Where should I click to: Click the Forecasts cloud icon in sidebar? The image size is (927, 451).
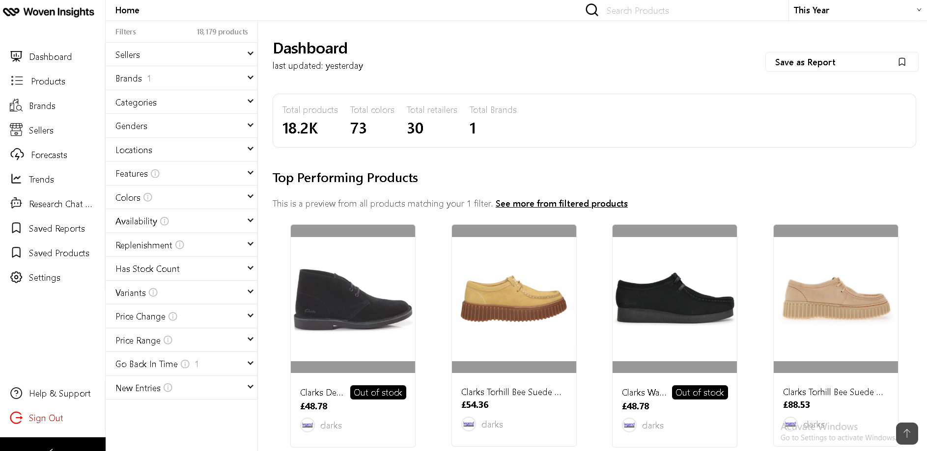(x=17, y=155)
